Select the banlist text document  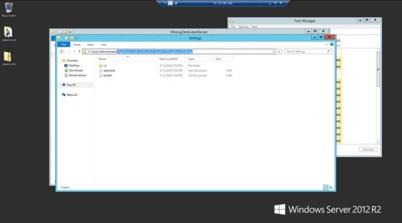click(105, 76)
